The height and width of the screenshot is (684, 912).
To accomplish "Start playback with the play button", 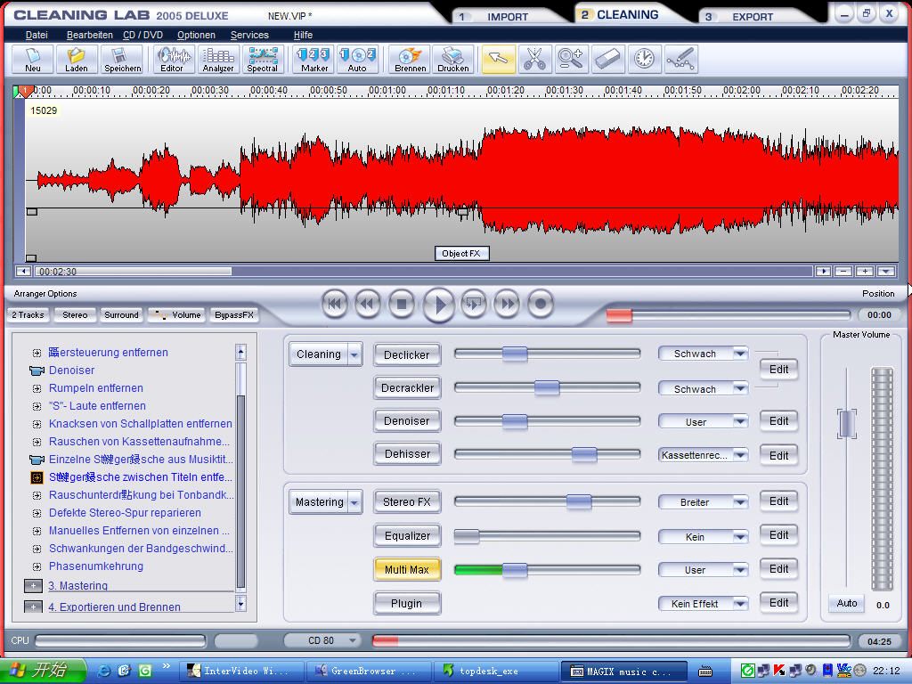I will [x=438, y=305].
